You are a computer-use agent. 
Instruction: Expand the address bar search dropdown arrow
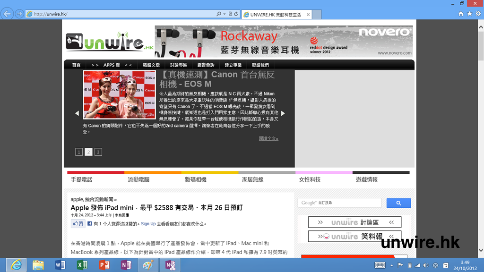tap(224, 14)
